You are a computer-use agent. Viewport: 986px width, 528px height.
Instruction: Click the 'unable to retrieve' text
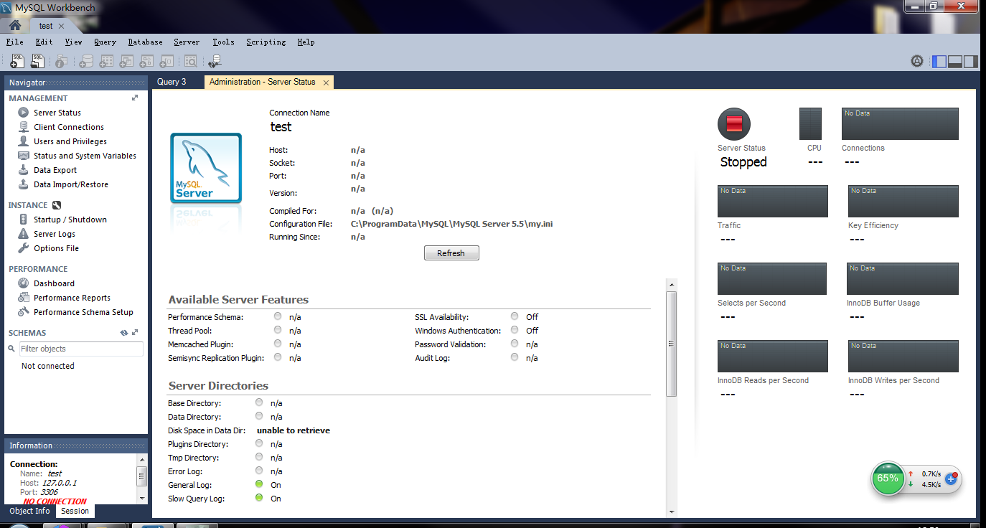tap(294, 430)
